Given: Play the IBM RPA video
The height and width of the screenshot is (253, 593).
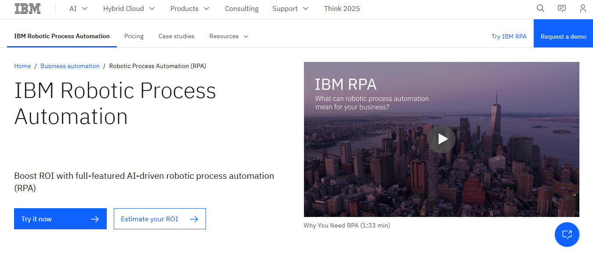Looking at the screenshot, I should (x=441, y=139).
